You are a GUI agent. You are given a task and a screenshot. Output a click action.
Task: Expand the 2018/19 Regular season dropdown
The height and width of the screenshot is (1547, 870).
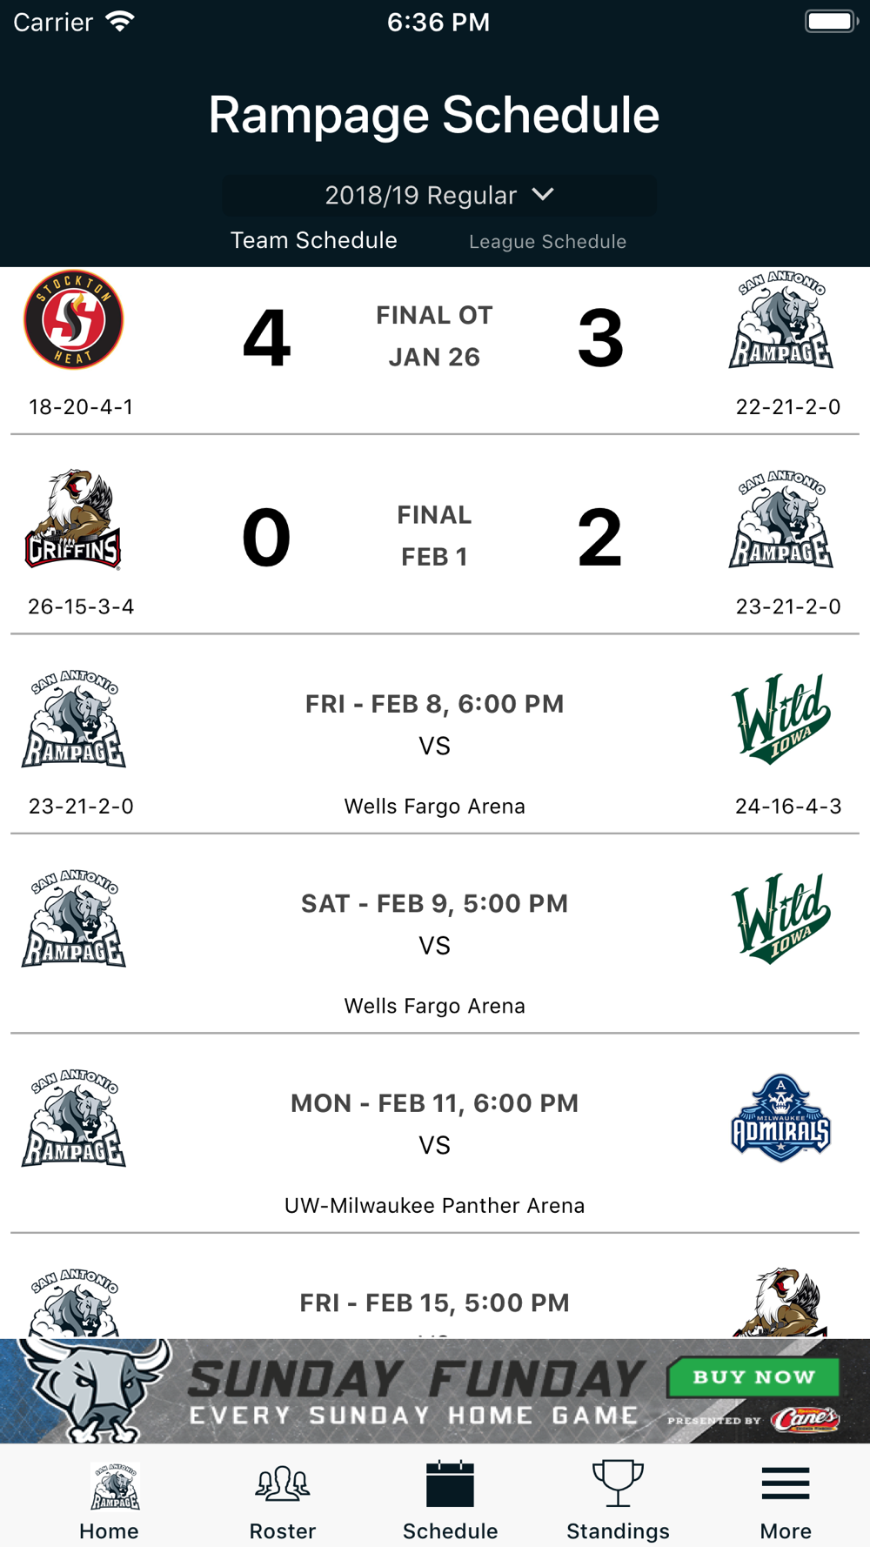click(439, 196)
